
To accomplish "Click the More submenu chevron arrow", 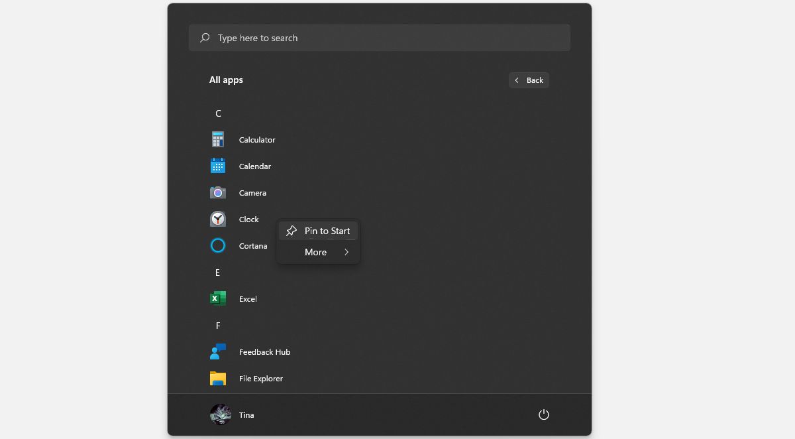I will click(346, 252).
